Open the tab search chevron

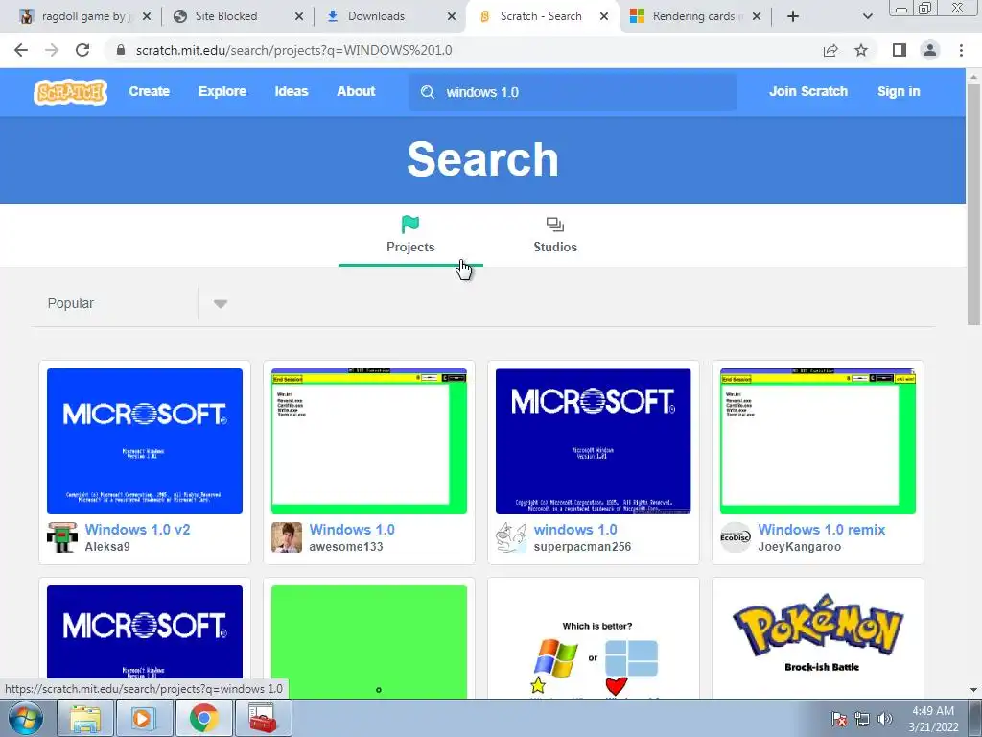(x=867, y=17)
